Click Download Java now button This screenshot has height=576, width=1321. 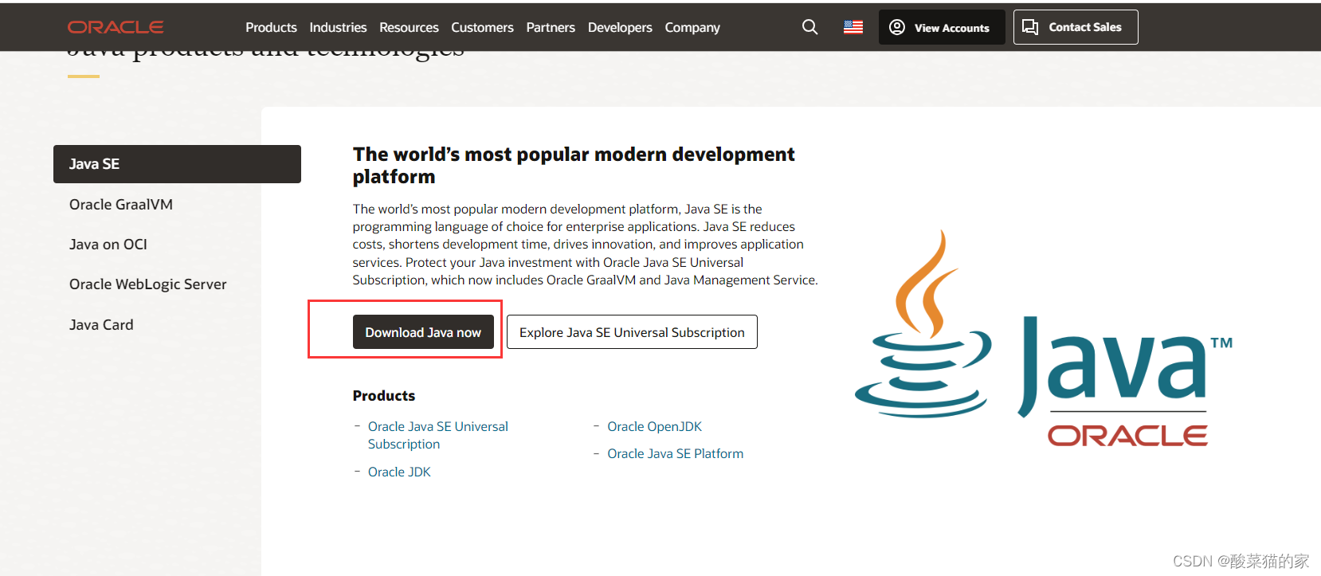pos(423,332)
